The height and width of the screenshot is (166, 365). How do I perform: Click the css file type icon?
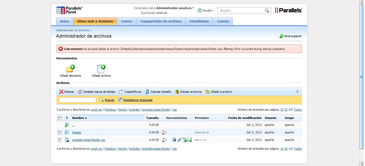[67, 140]
